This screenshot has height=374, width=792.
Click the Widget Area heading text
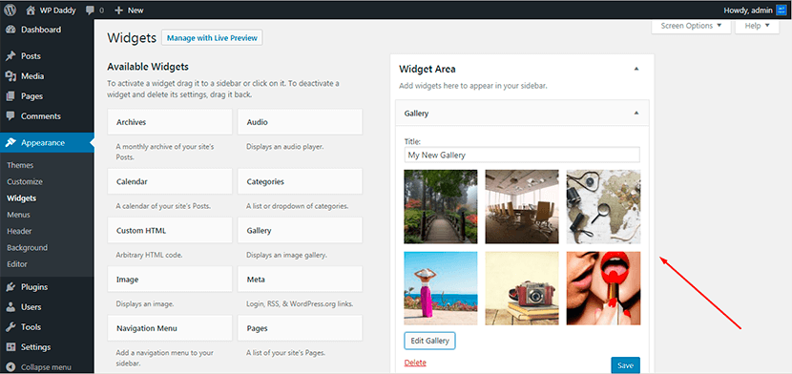[x=427, y=69]
